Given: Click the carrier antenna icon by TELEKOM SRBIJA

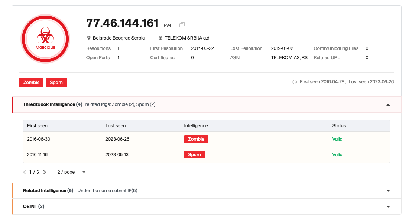Looking at the screenshot, I should coord(160,38).
